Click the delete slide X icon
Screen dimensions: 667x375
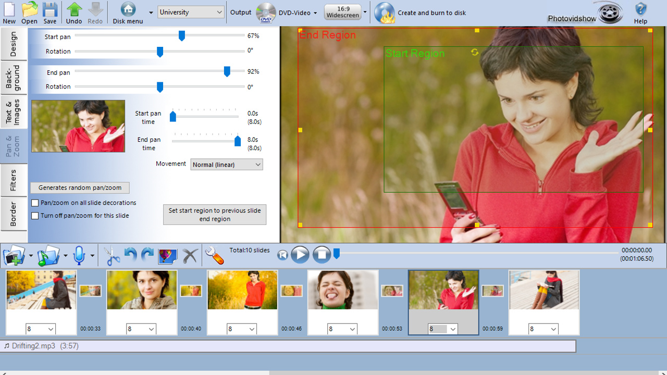tap(190, 255)
